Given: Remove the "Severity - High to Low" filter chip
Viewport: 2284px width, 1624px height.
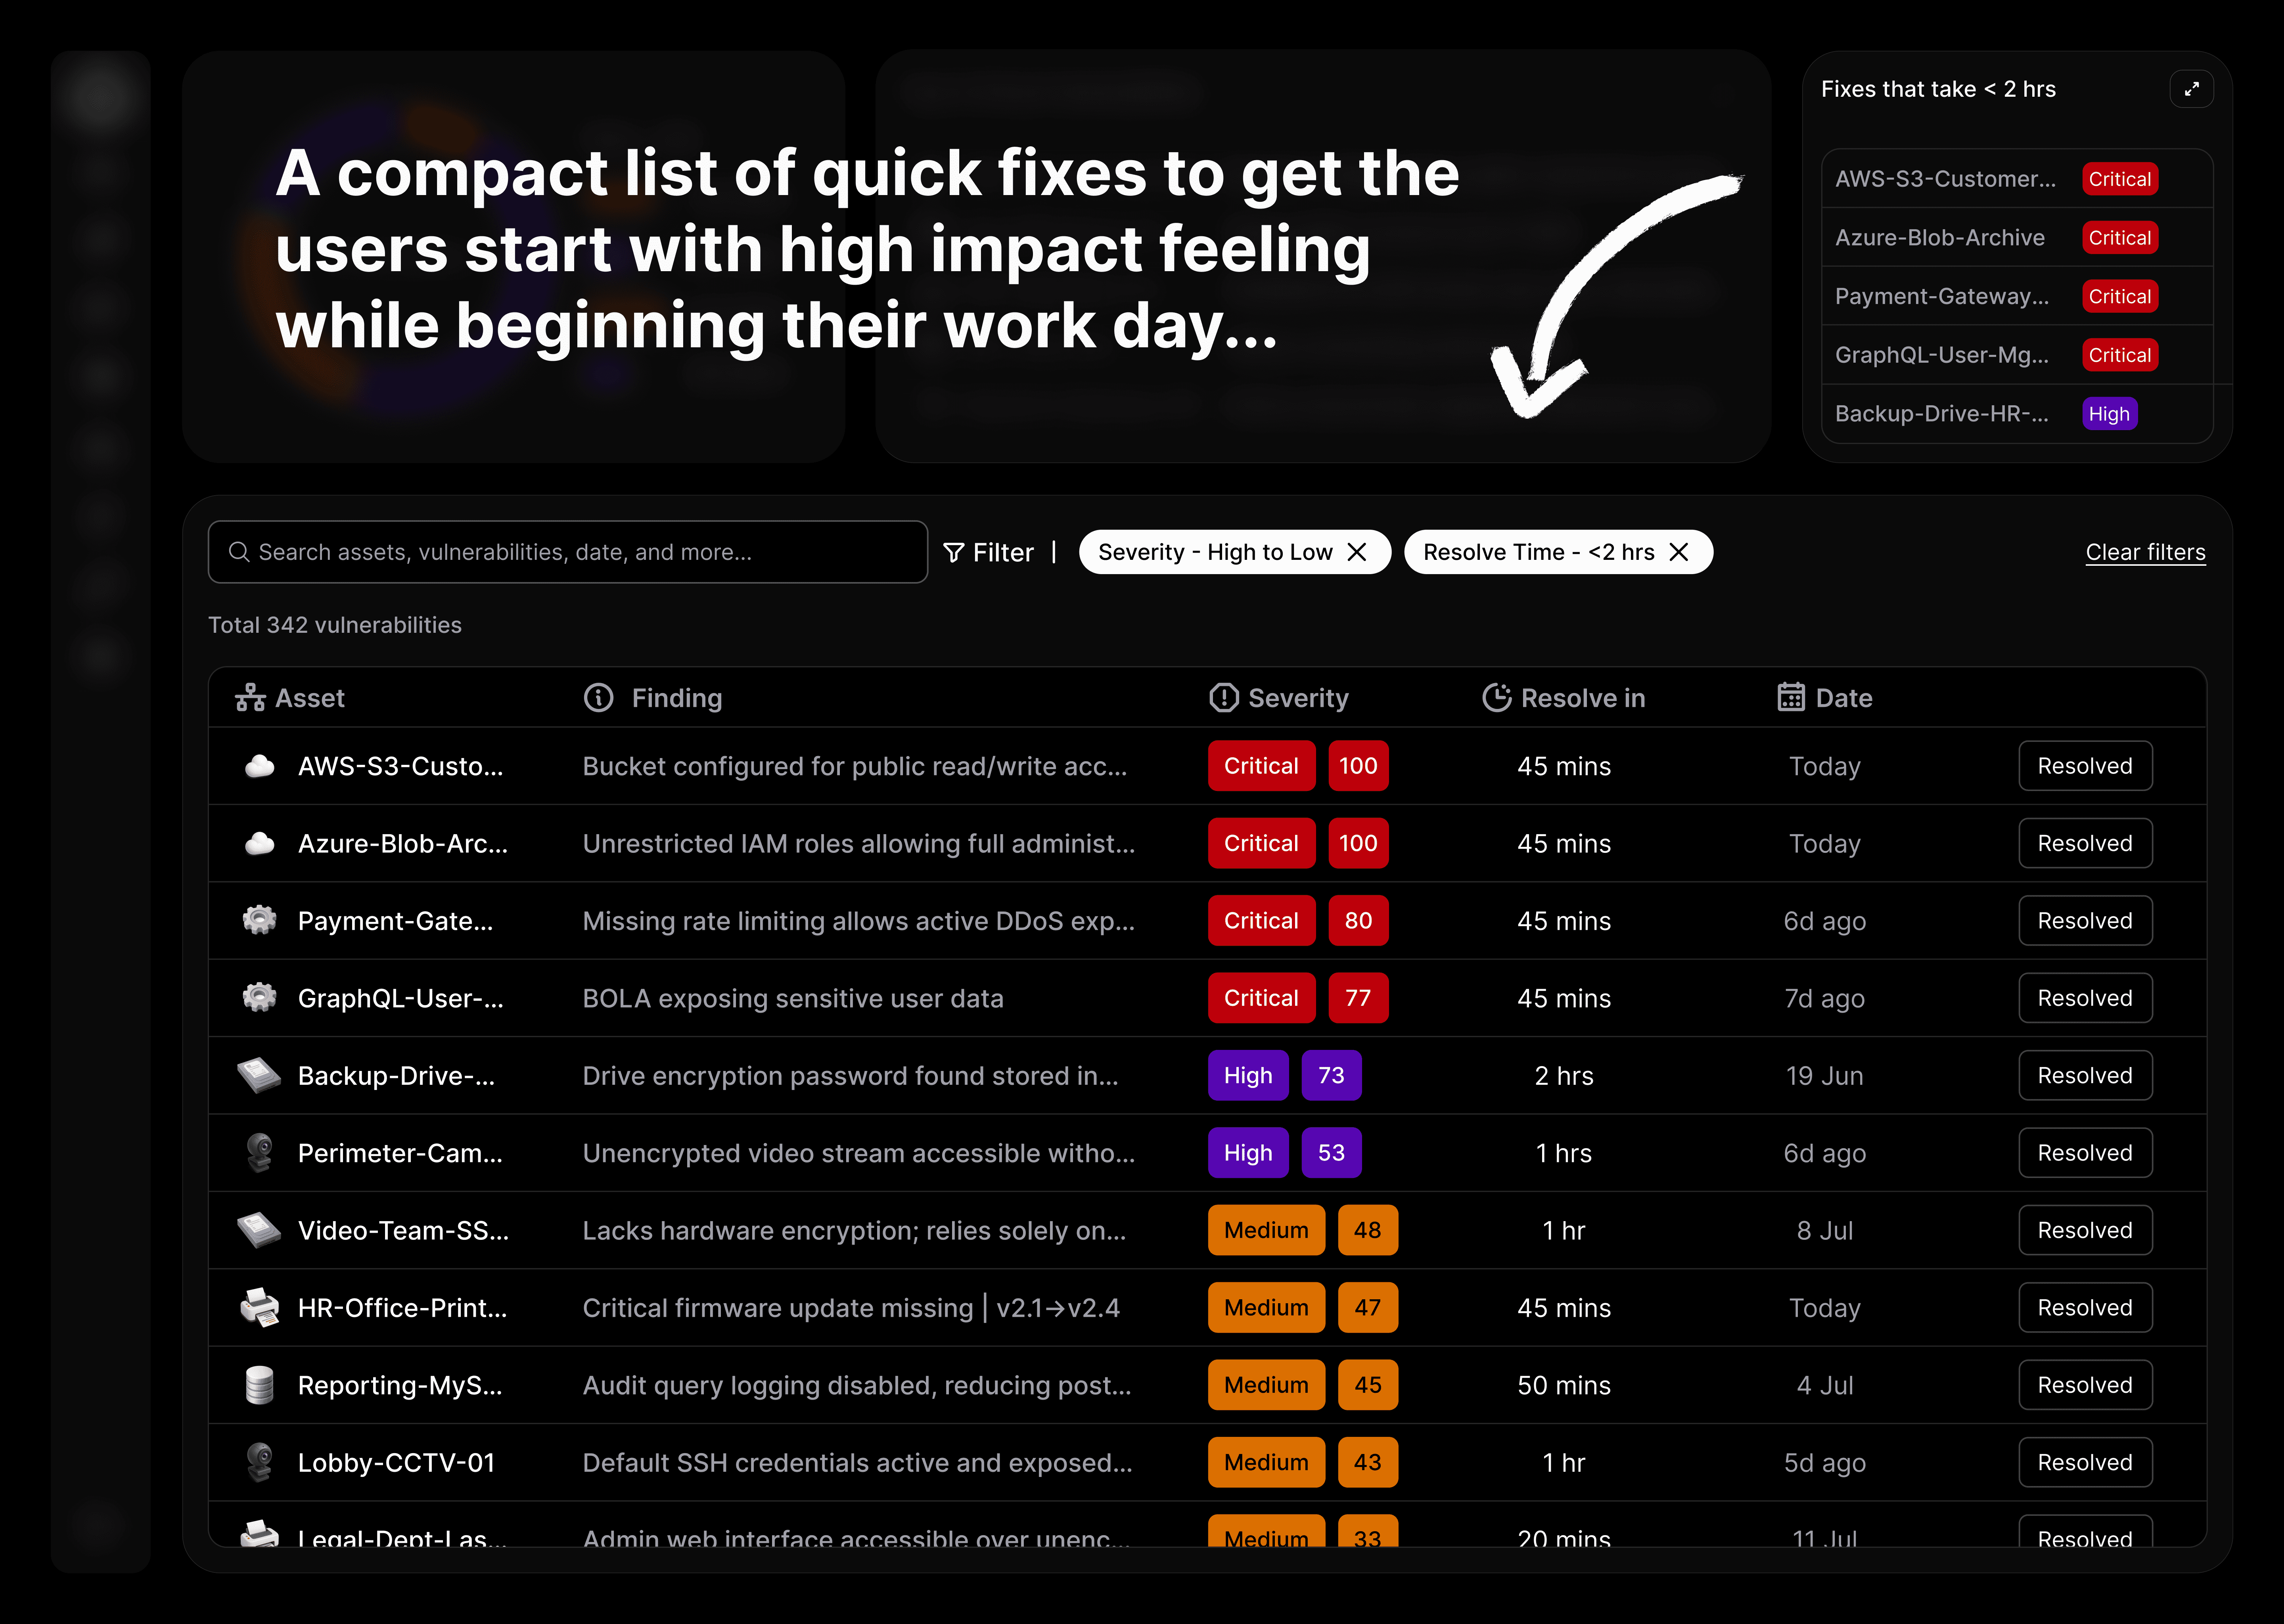Looking at the screenshot, I should coord(1357,552).
